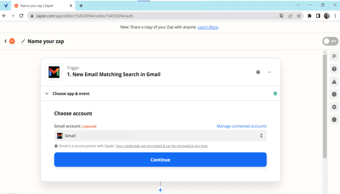Add a step with the plus button
Screen dimensions: 340x194
coord(160,190)
